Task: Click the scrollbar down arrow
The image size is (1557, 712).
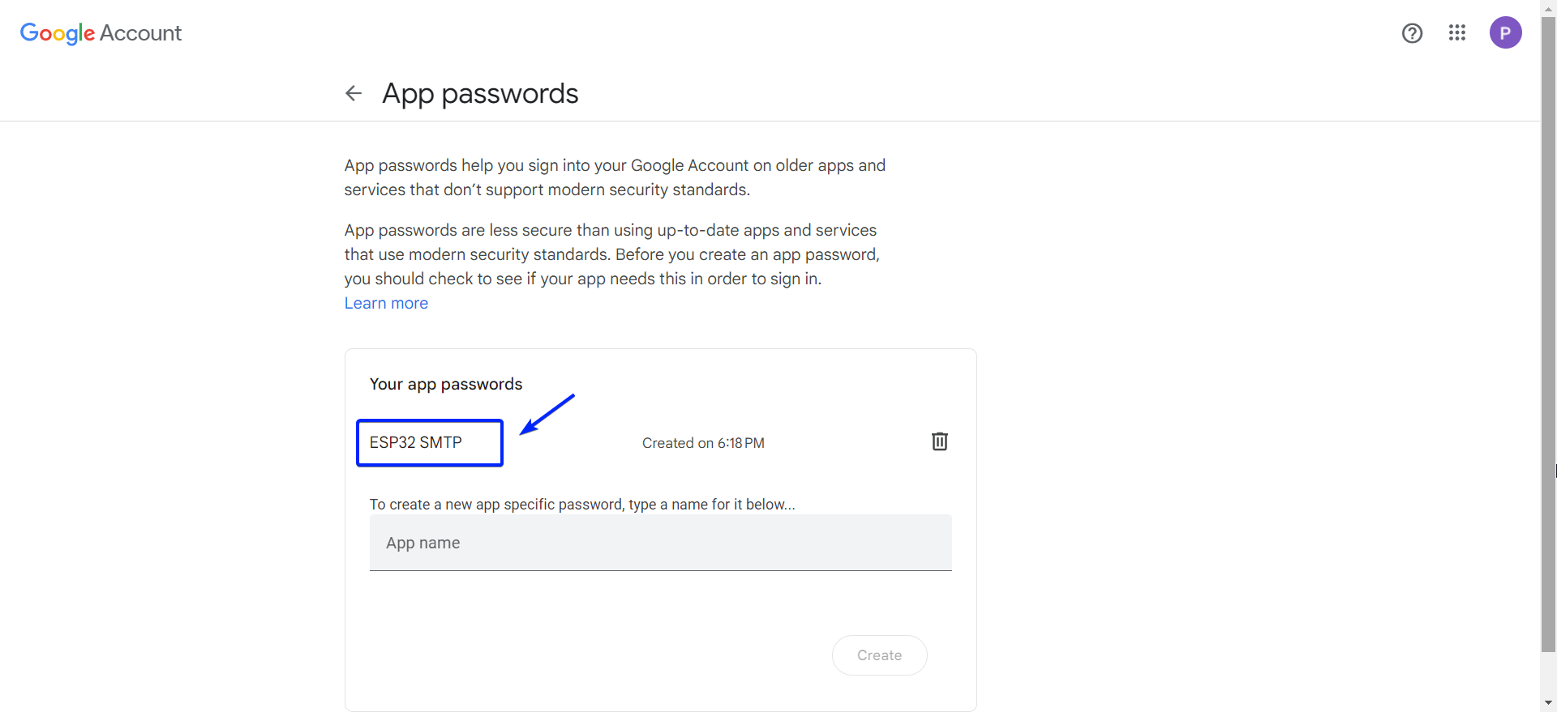Action: click(x=1549, y=704)
